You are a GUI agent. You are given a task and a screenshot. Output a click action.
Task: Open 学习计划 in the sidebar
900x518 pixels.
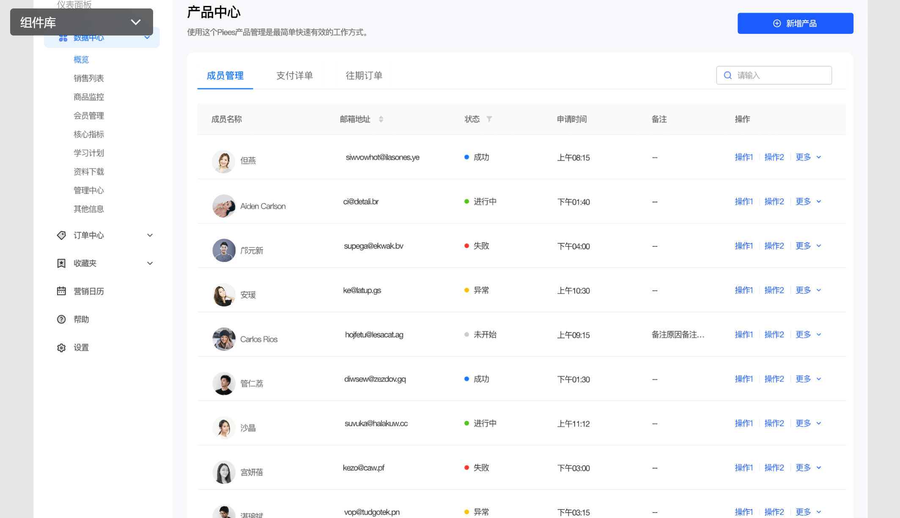tap(89, 153)
